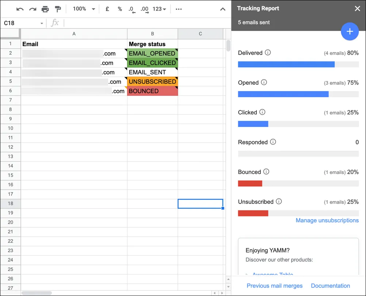Click the info icon next to Bounced
The image size is (366, 296).
coord(266,172)
